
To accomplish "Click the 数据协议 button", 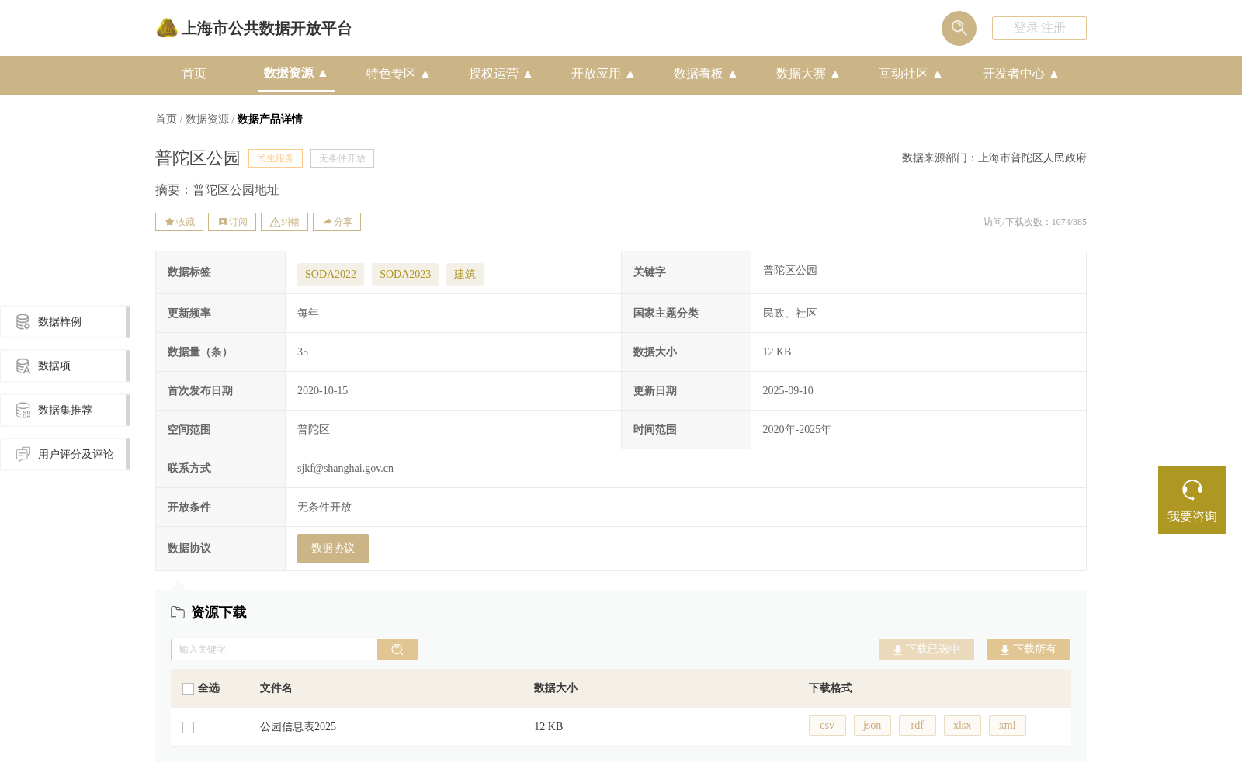I will (333, 549).
